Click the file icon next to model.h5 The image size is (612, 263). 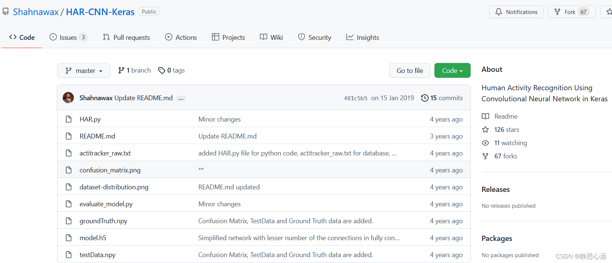coord(69,238)
